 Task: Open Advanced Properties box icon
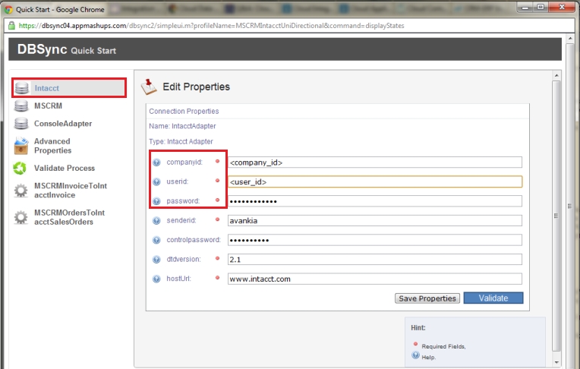pos(22,146)
